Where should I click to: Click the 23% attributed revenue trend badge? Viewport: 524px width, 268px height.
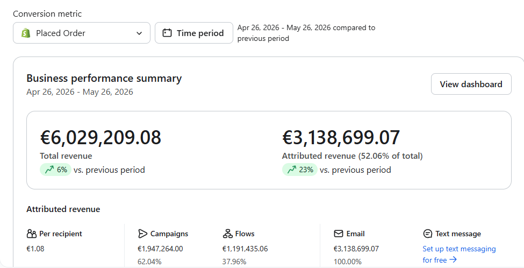coord(299,170)
